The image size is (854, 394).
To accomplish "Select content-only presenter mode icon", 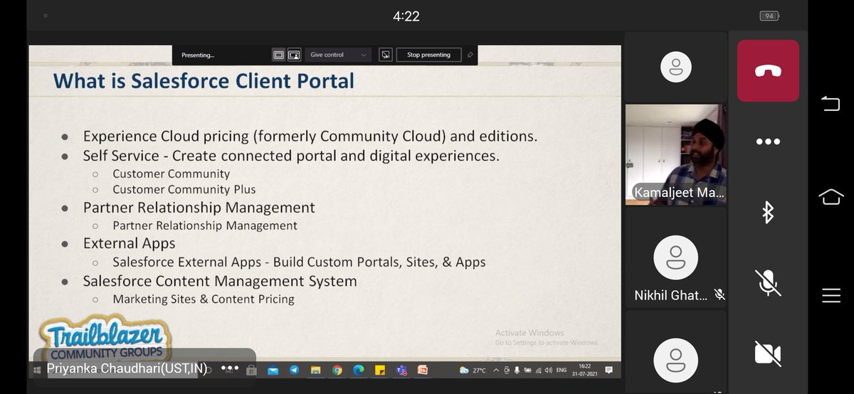I will 278,55.
